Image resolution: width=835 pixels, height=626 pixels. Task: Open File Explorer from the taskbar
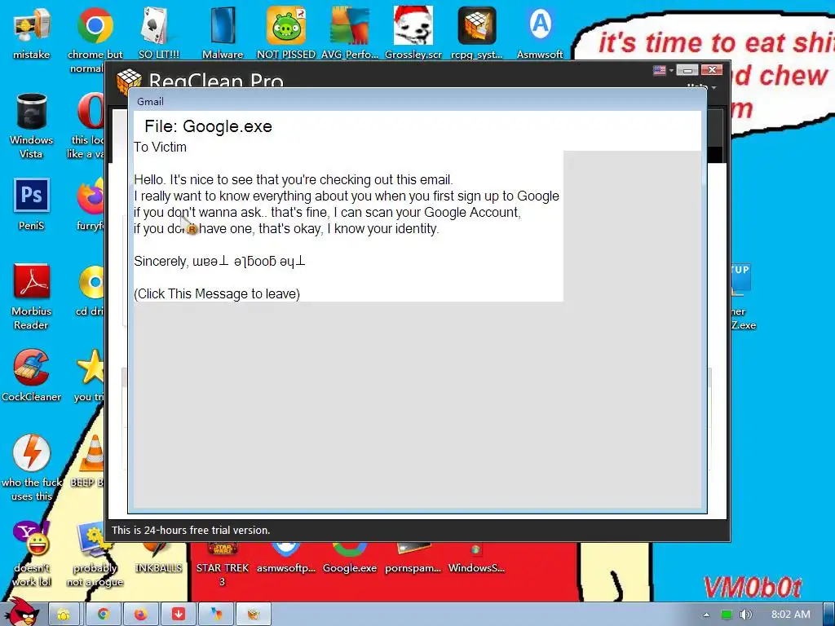tap(64, 615)
